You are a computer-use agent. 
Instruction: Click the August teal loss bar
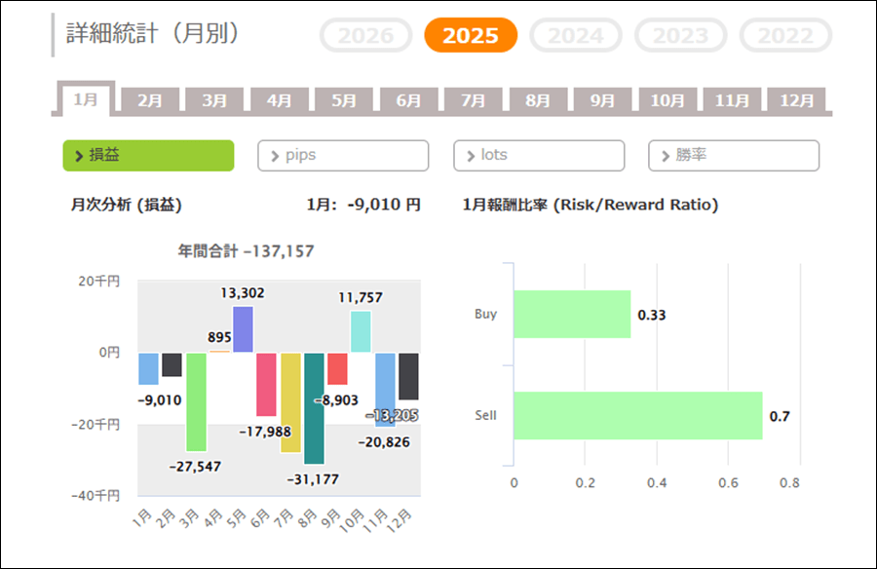314,407
